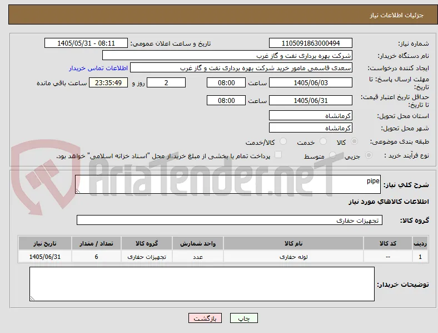Select the خدمت radio button
Viewport: 438px width, 333px height.
(323, 141)
